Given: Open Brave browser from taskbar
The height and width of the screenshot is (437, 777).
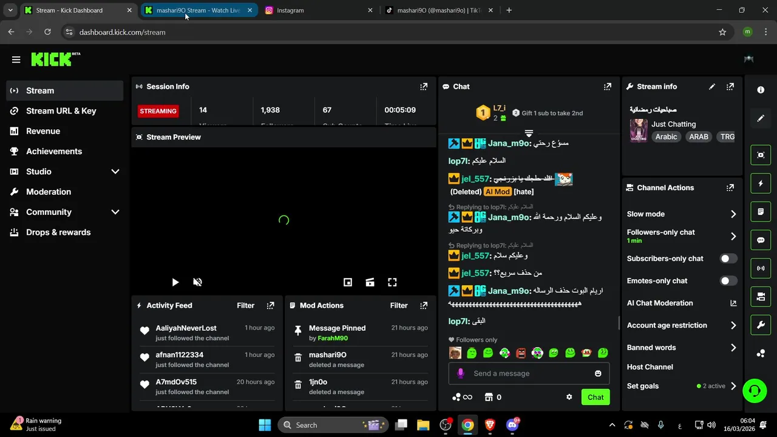Looking at the screenshot, I should click(x=490, y=425).
